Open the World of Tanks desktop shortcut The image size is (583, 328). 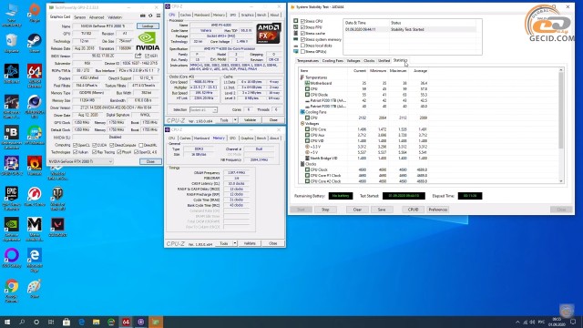point(57,199)
